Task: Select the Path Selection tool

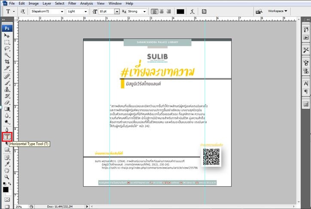Action: [x=6, y=143]
